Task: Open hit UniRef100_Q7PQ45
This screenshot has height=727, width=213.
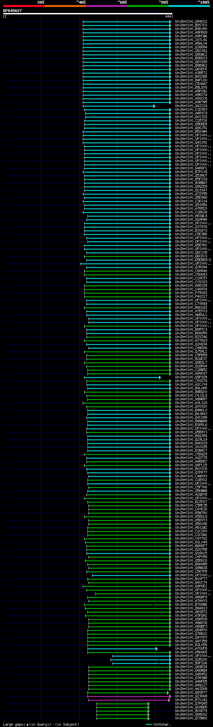Action: [191, 703]
